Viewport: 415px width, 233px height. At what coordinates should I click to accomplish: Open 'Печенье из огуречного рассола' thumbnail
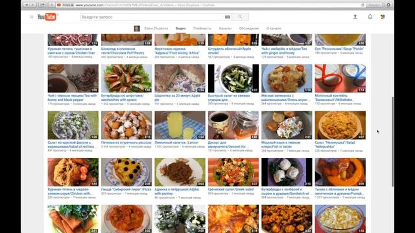tap(126, 125)
